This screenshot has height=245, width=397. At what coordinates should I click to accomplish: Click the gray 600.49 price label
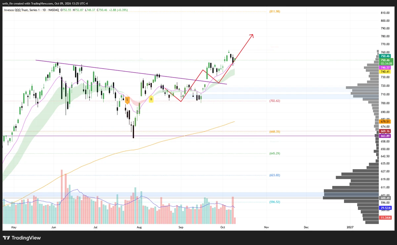tap(385, 198)
